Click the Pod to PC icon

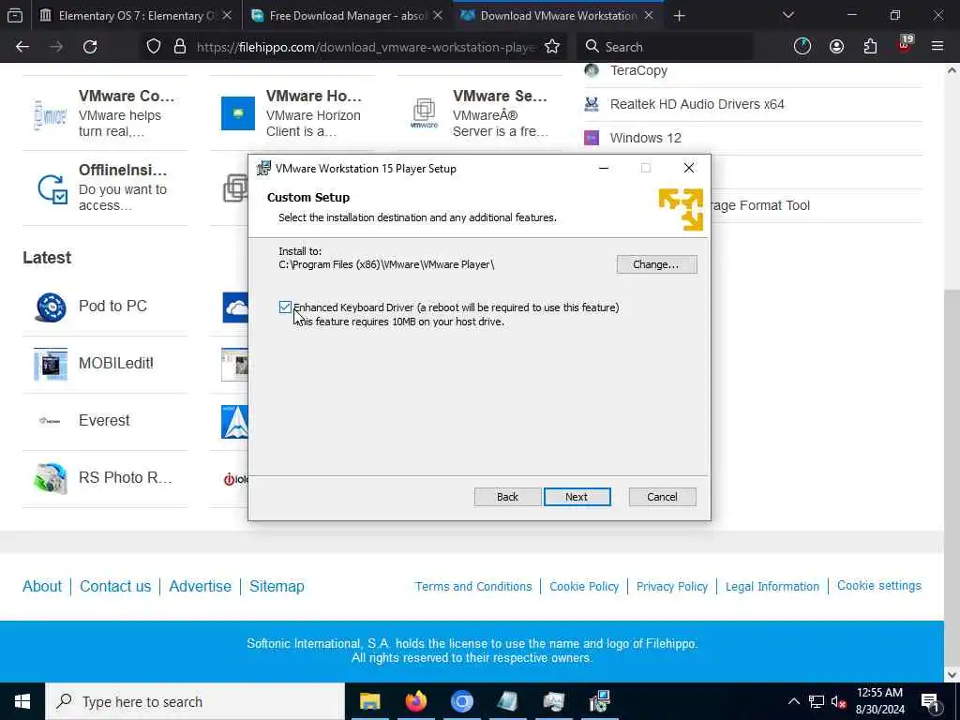coord(51,307)
